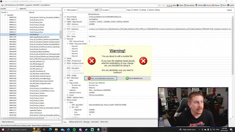The image size is (235, 132).
Task: Open the notification center icon
Action: tap(231, 129)
